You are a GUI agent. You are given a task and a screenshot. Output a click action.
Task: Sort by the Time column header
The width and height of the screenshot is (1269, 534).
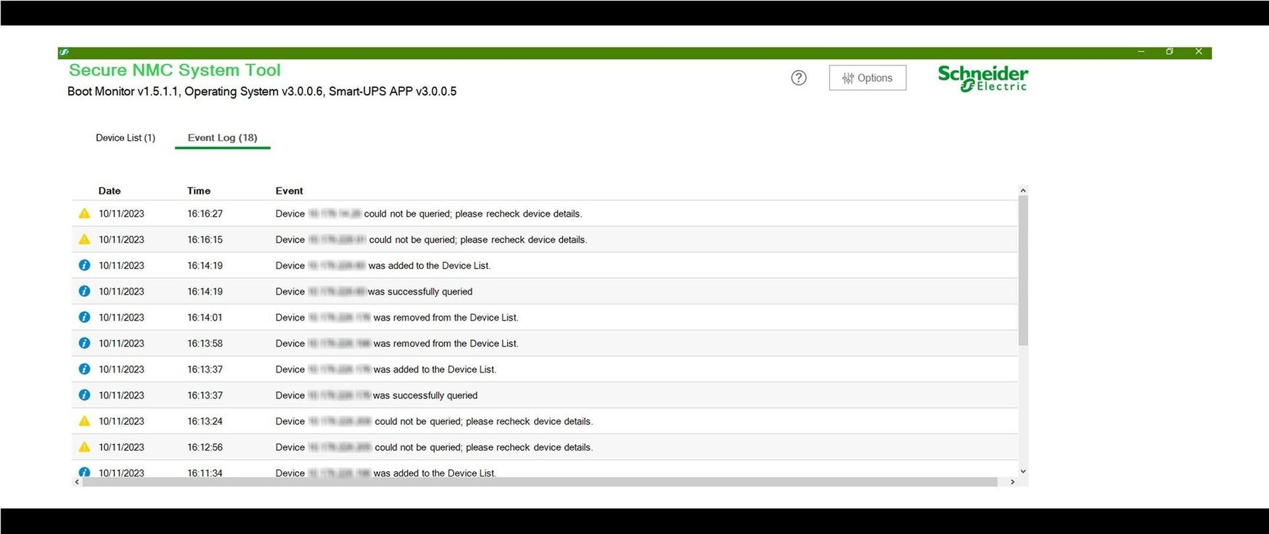click(199, 190)
